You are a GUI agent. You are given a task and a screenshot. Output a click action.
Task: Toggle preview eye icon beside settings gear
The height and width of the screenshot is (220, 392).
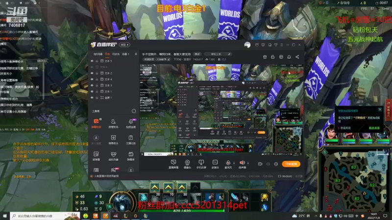point(268,164)
